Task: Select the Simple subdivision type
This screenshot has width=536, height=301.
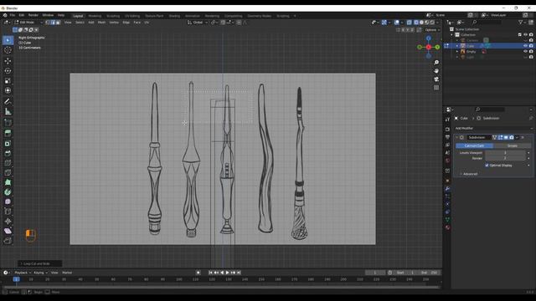Action: pos(512,145)
